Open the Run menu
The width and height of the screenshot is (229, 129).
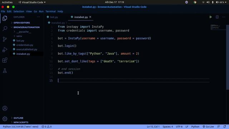pyautogui.click(x=41, y=11)
